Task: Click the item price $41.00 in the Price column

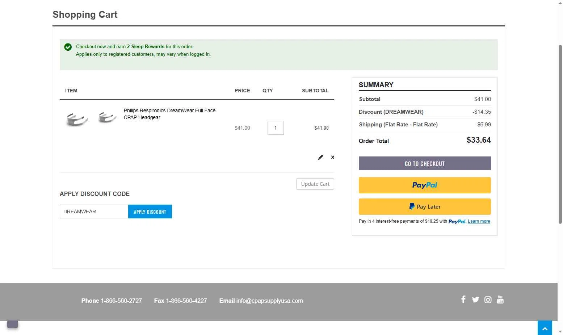Action: tap(242, 128)
